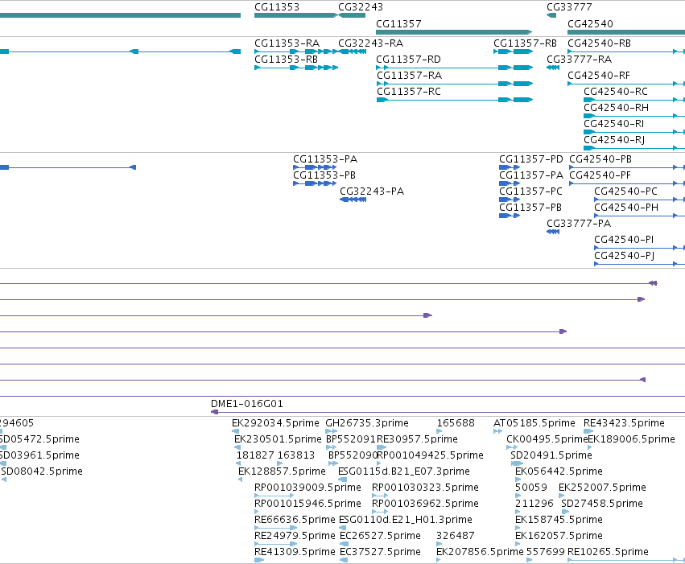Select protein CG11353-PA
Image resolution: width=685 pixels, height=564 pixels.
[x=325, y=159]
